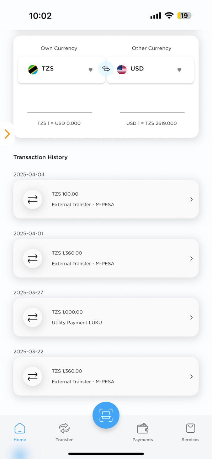Tap the currency swap arrows icon

(x=106, y=69)
